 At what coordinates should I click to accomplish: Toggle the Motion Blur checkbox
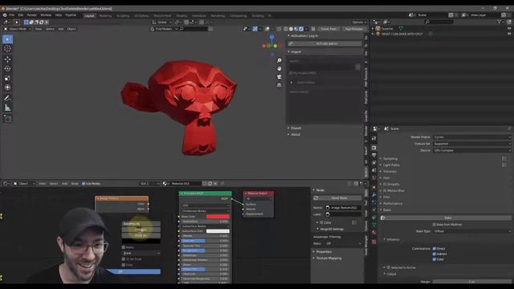click(385, 191)
